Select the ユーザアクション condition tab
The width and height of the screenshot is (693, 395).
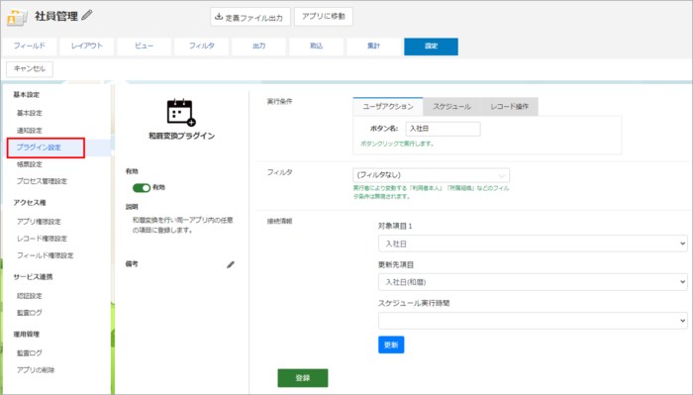(388, 107)
